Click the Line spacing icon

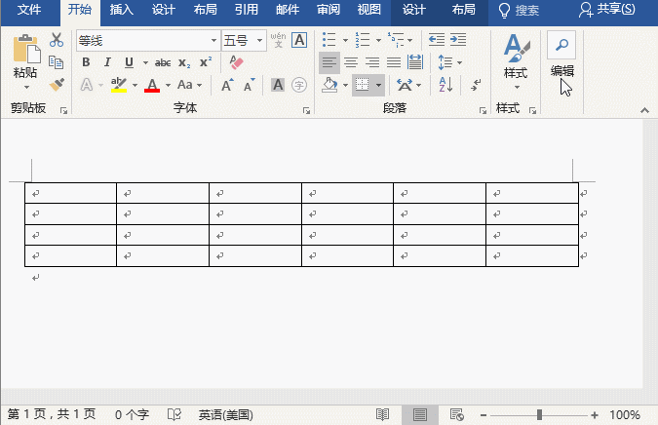pos(445,62)
